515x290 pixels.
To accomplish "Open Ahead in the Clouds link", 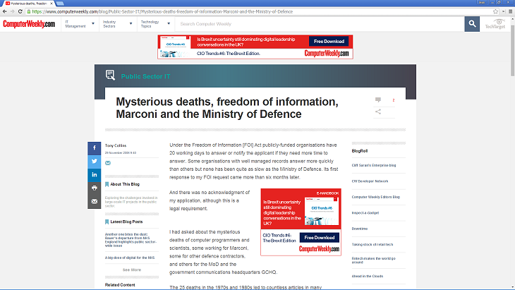I will [367, 276].
